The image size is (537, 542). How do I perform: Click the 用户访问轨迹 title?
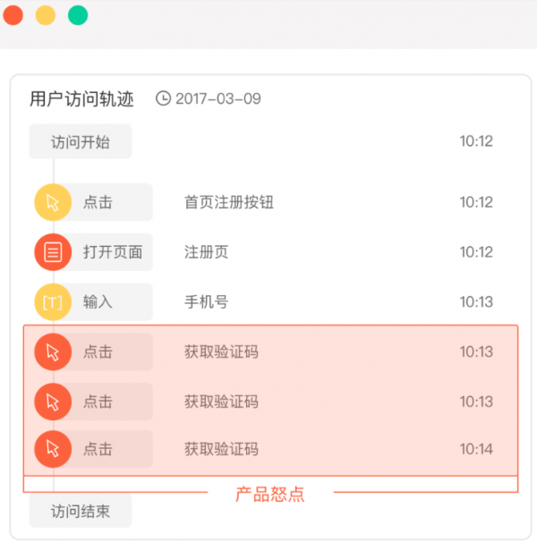pyautogui.click(x=83, y=98)
